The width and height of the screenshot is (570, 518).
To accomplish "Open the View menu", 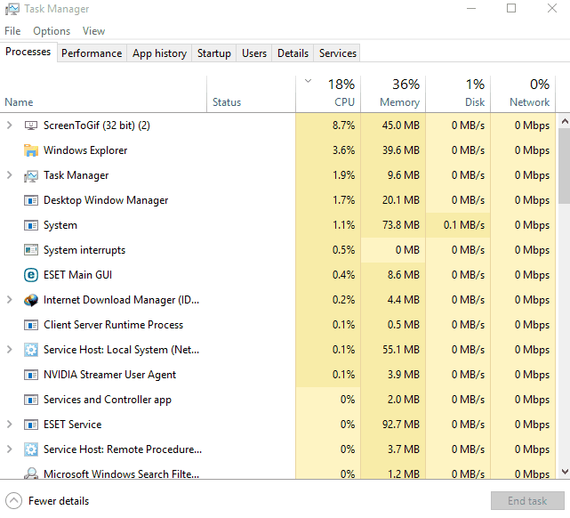I will tap(93, 31).
